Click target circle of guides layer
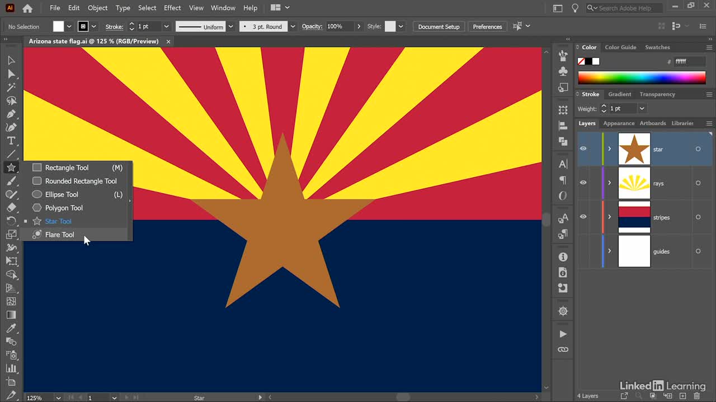This screenshot has width=716, height=402. [x=698, y=251]
